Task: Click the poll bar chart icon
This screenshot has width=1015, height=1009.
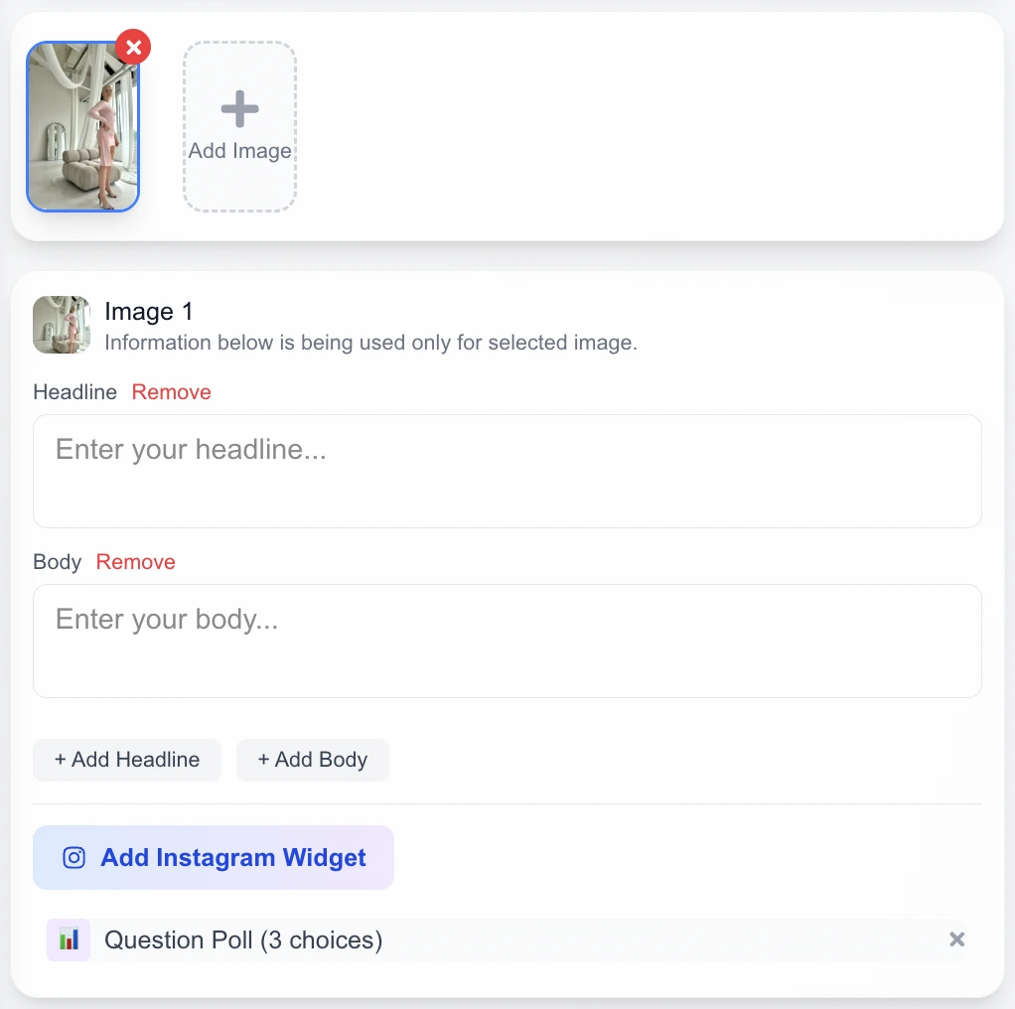Action: pyautogui.click(x=69, y=939)
